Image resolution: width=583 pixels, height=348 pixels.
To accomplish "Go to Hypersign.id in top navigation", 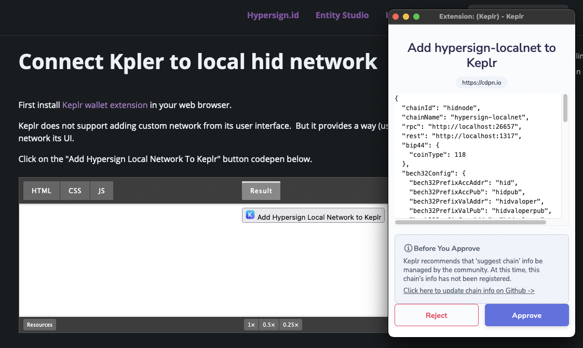I will point(273,15).
